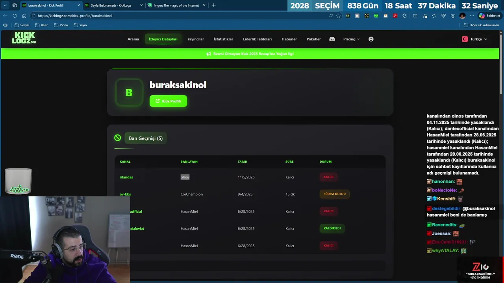The width and height of the screenshot is (504, 283).
Task: Click the browser home icon
Action: point(24,16)
